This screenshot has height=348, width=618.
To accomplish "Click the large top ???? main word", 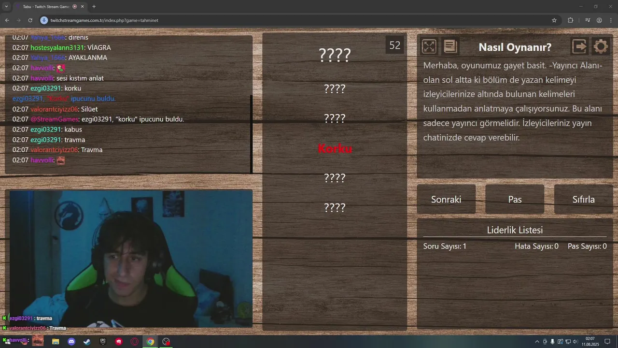I will (x=335, y=56).
